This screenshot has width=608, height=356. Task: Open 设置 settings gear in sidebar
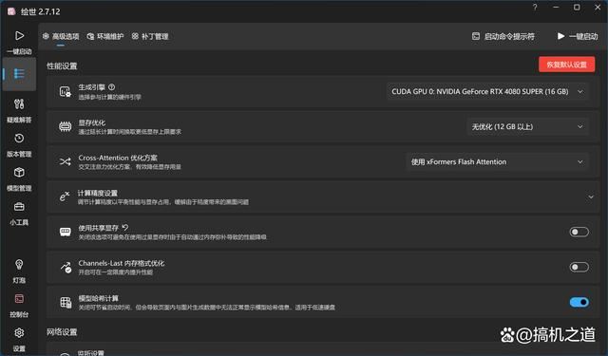[x=19, y=339]
